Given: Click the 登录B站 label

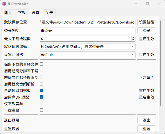Looking at the screenshot, I should [11, 31].
